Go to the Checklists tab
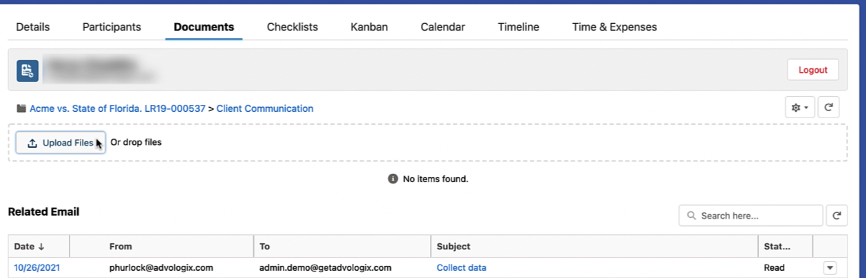 click(x=292, y=27)
